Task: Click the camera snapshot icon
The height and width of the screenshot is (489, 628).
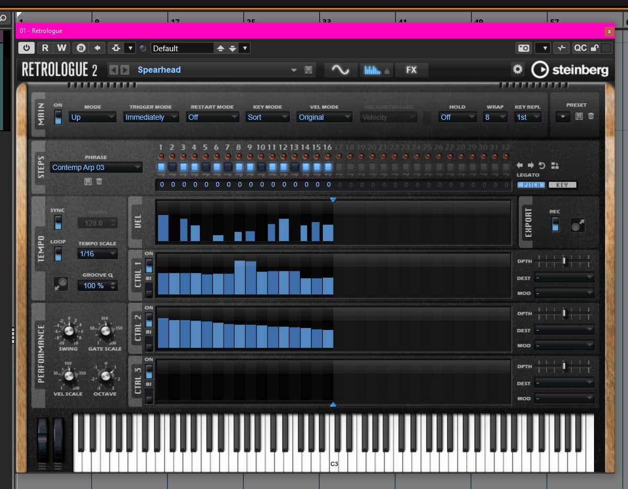Action: 523,48
